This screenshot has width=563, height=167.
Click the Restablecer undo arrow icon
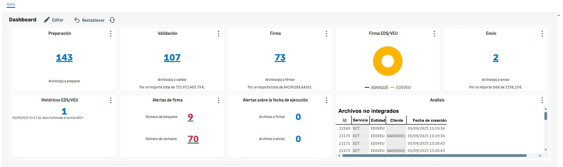pyautogui.click(x=77, y=20)
